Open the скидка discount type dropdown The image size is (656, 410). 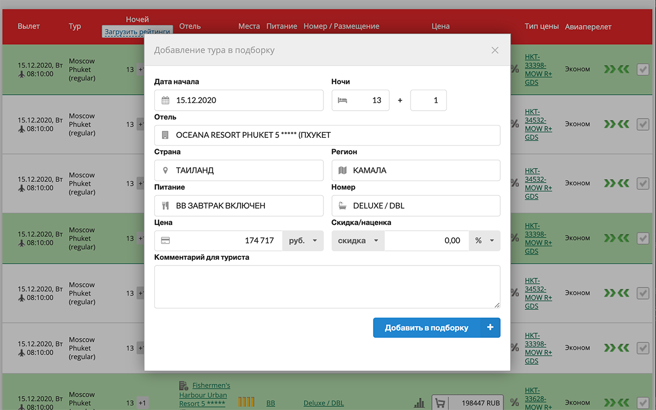358,240
